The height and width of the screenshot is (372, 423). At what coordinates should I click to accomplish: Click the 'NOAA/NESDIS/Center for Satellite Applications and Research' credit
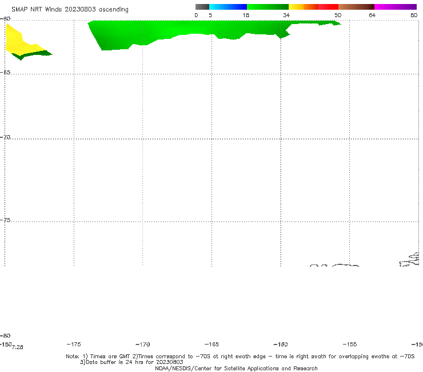236,368
